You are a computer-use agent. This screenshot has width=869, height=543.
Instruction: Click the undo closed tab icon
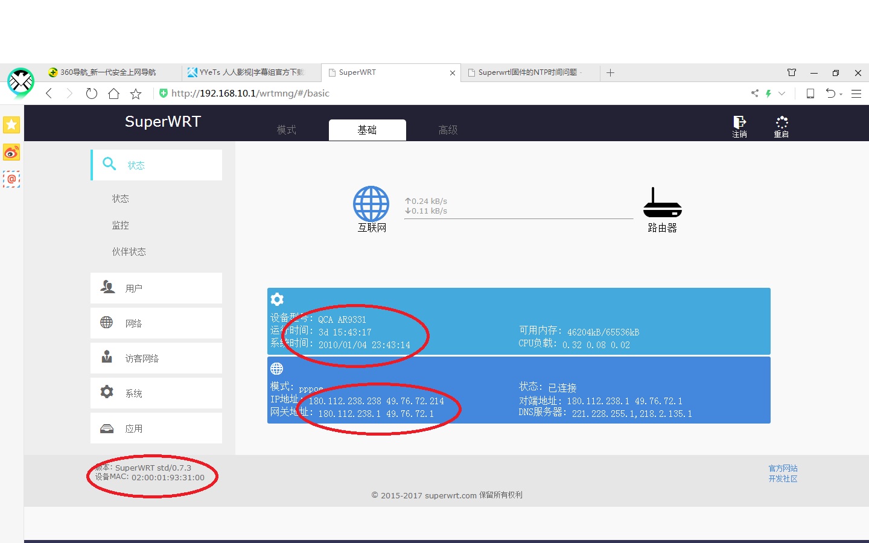[831, 94]
